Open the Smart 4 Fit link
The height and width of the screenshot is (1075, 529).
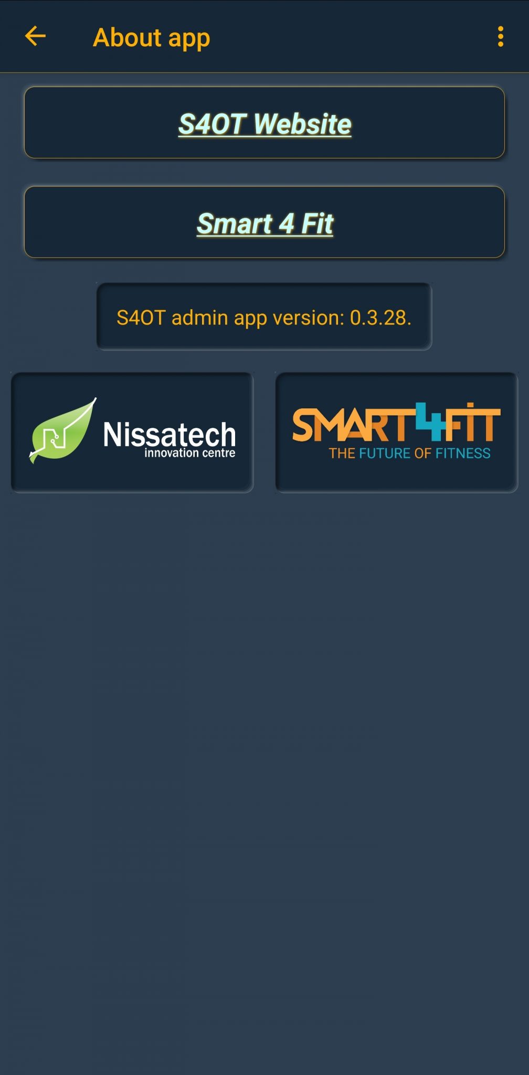[x=265, y=224]
